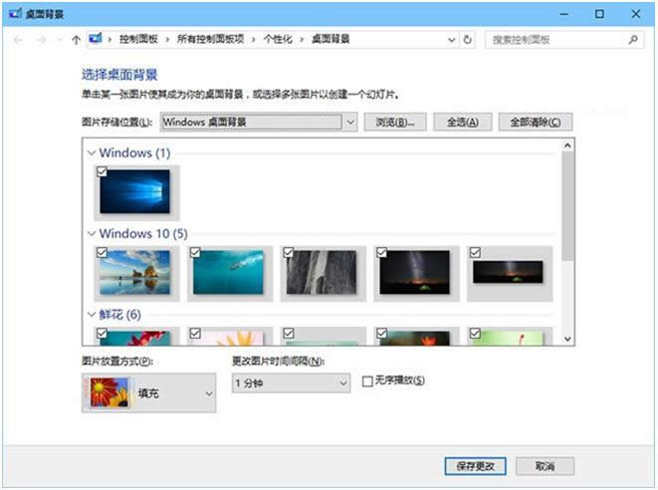Click the window icon in the title bar

[x=16, y=13]
